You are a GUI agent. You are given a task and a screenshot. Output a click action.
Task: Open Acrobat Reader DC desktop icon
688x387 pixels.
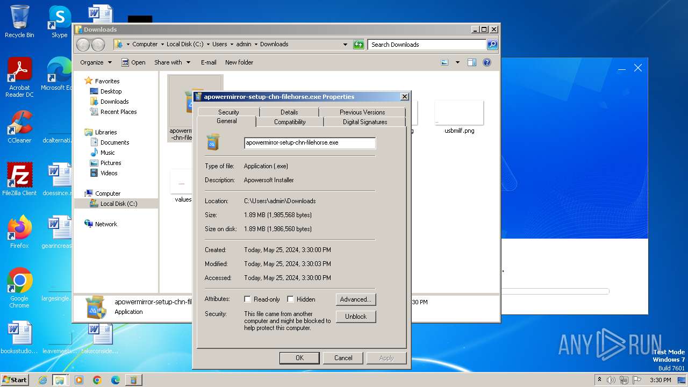pyautogui.click(x=19, y=77)
